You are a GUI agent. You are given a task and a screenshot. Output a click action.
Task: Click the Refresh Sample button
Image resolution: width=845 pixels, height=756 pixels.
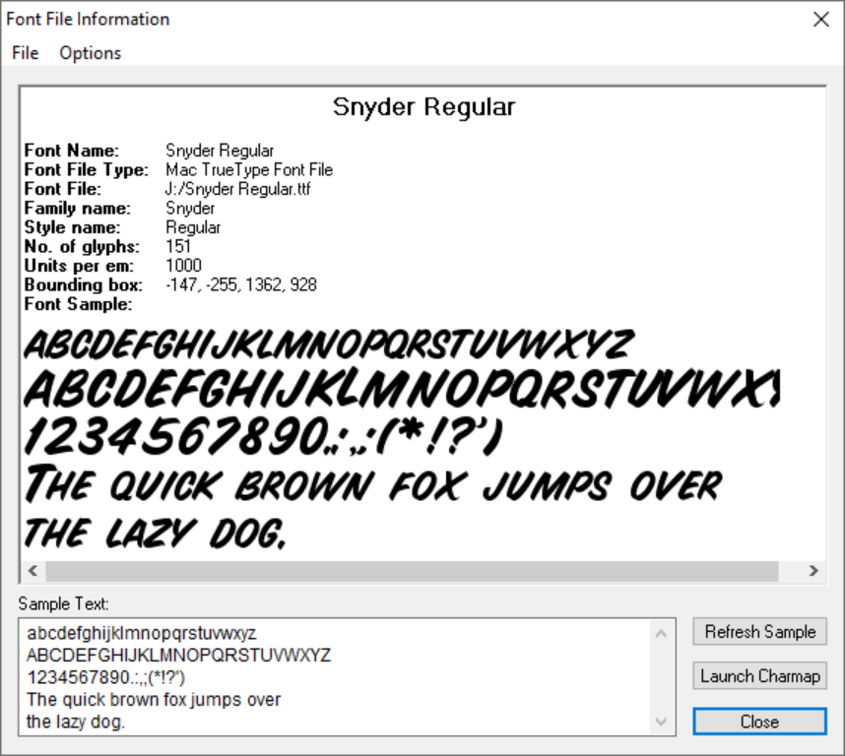(x=759, y=632)
